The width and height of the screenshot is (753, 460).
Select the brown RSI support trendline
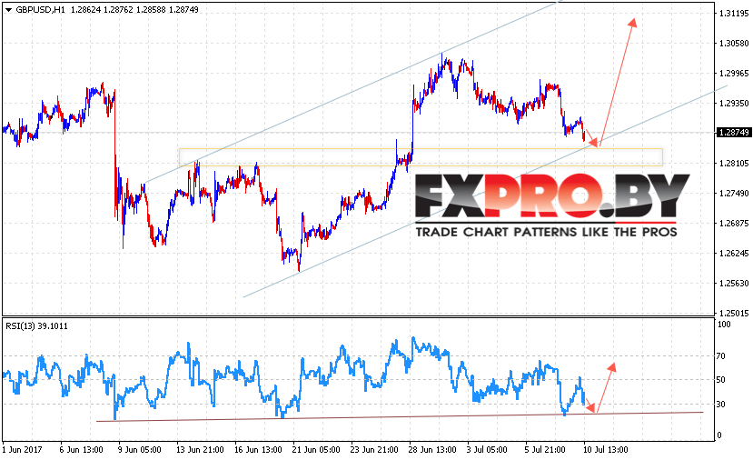click(x=400, y=416)
